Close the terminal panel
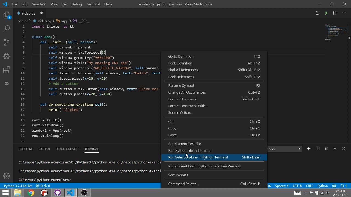The image size is (351, 197). 344,149
